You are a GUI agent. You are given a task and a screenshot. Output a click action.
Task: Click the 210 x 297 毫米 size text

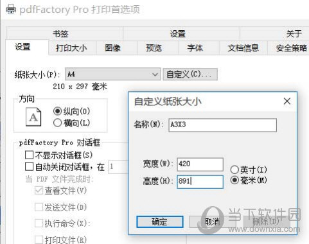[80, 86]
